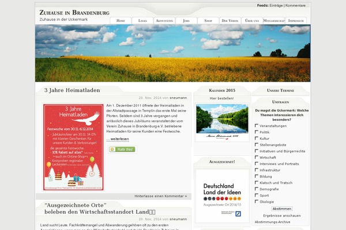Click the Zuhause in Brandenburg site title
This screenshot has height=230, width=346.
pos(74,13)
